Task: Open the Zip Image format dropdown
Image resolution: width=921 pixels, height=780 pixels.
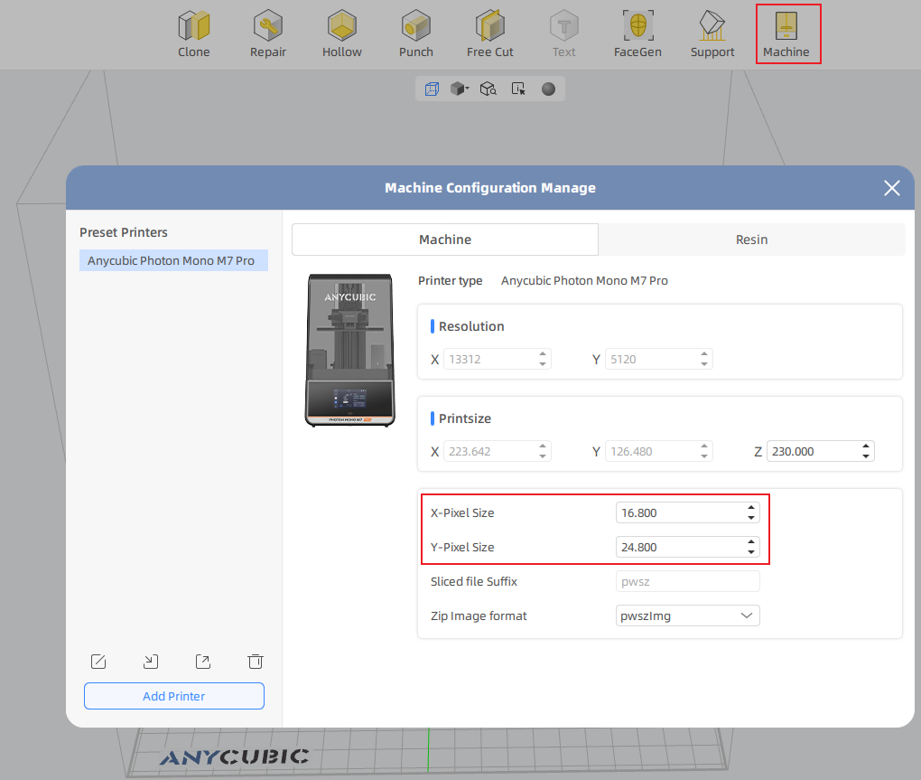Action: 687,616
